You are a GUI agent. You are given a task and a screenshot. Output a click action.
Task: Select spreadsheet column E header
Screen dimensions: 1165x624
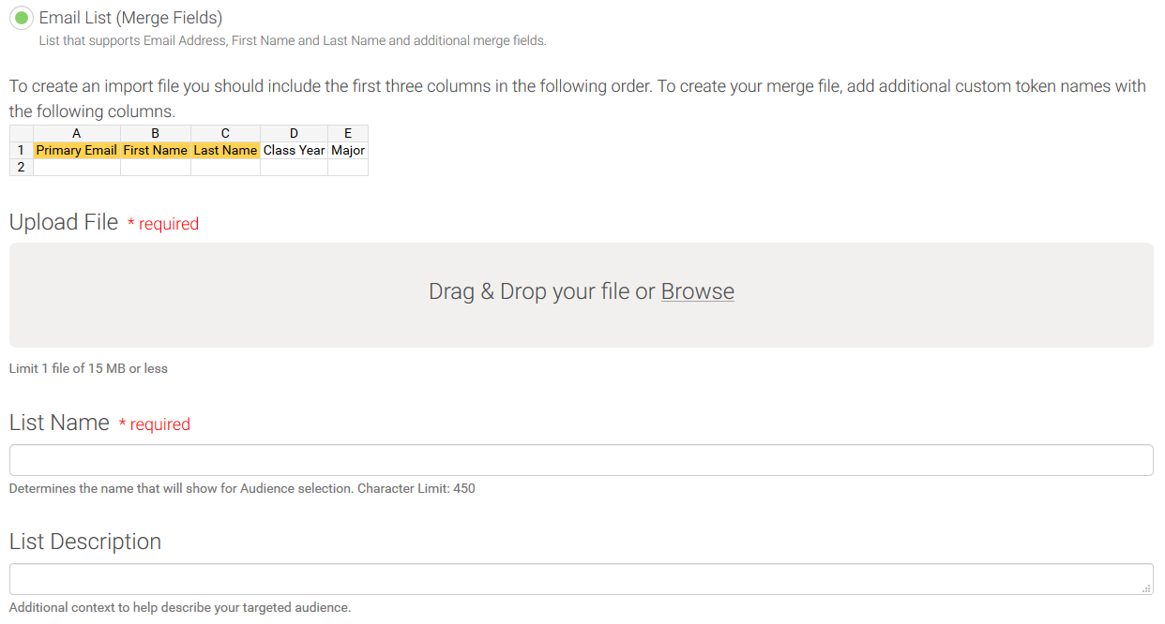(347, 133)
